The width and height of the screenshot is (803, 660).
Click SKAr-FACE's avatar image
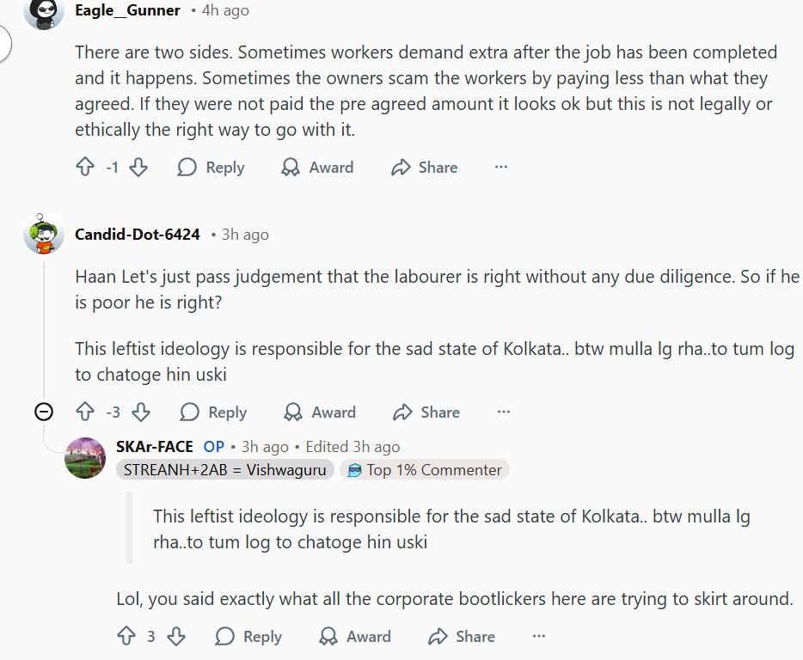85,458
